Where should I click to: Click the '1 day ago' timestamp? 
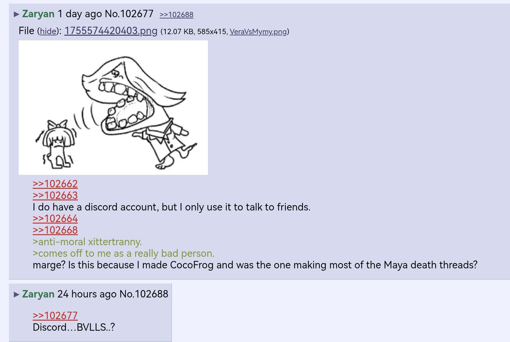point(80,14)
